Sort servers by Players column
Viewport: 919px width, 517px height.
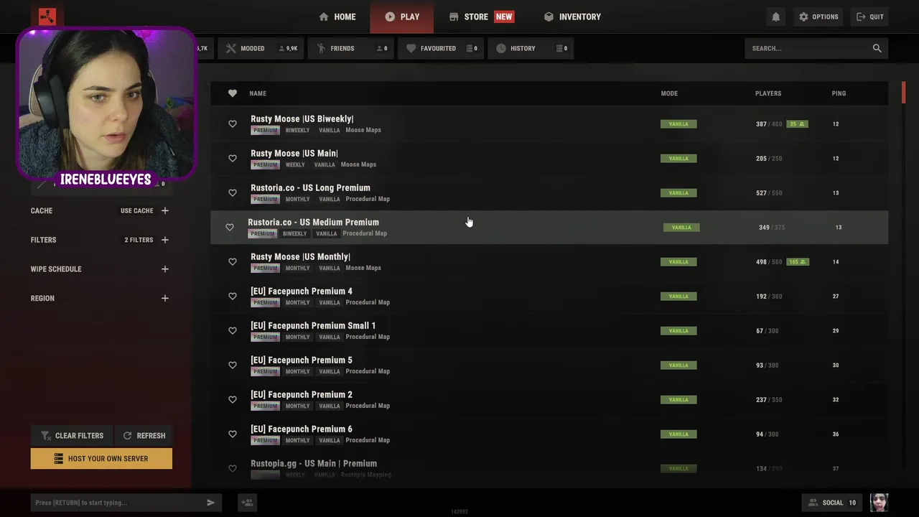(x=768, y=93)
